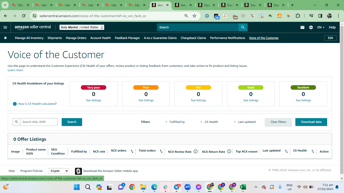The height and width of the screenshot is (193, 344).
Task: Click the orange JS extension icon
Action: [280, 16]
